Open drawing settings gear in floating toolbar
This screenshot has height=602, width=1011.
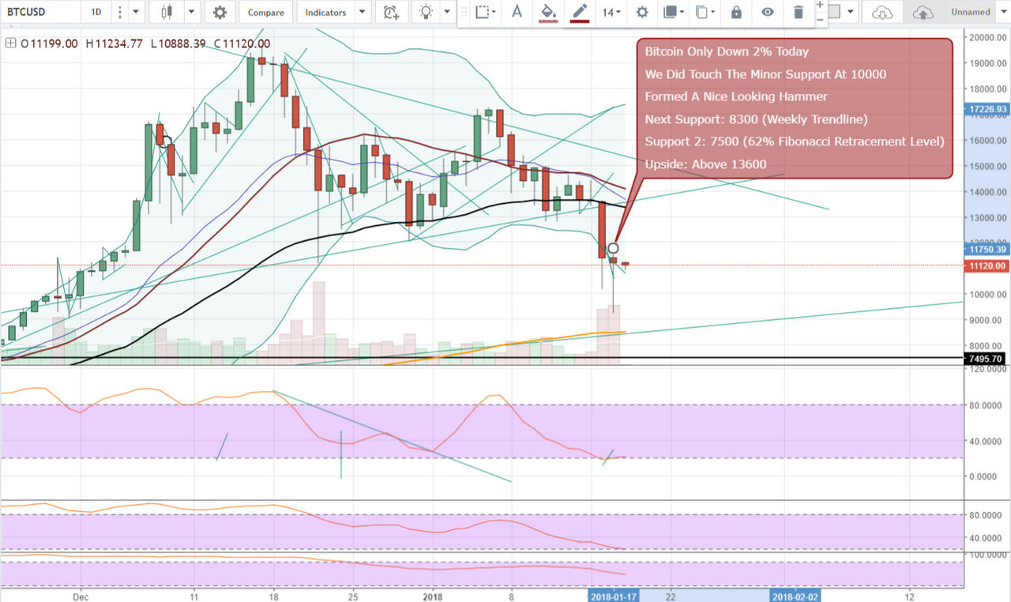[x=642, y=12]
